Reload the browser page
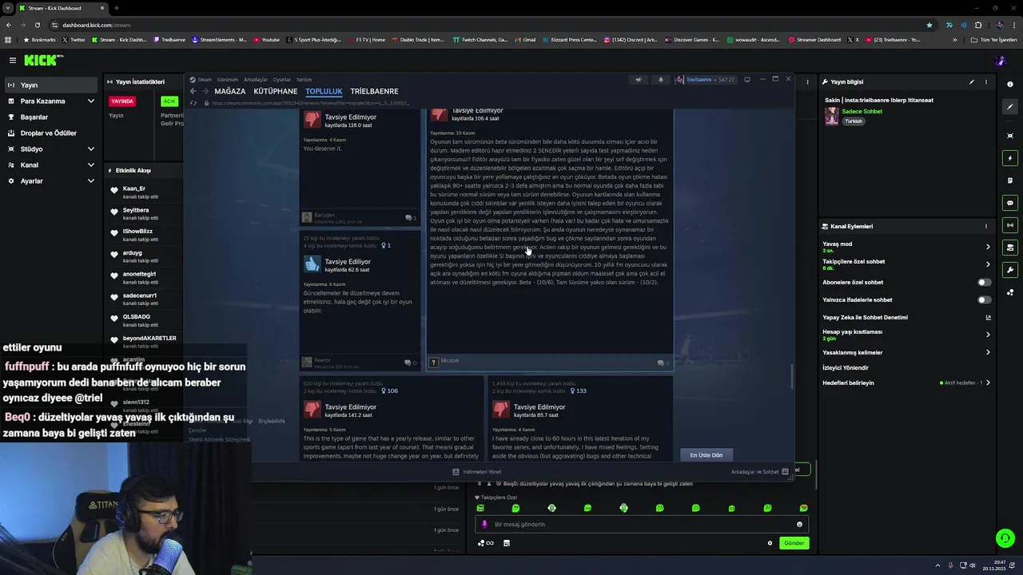1023x575 pixels. tap(37, 25)
